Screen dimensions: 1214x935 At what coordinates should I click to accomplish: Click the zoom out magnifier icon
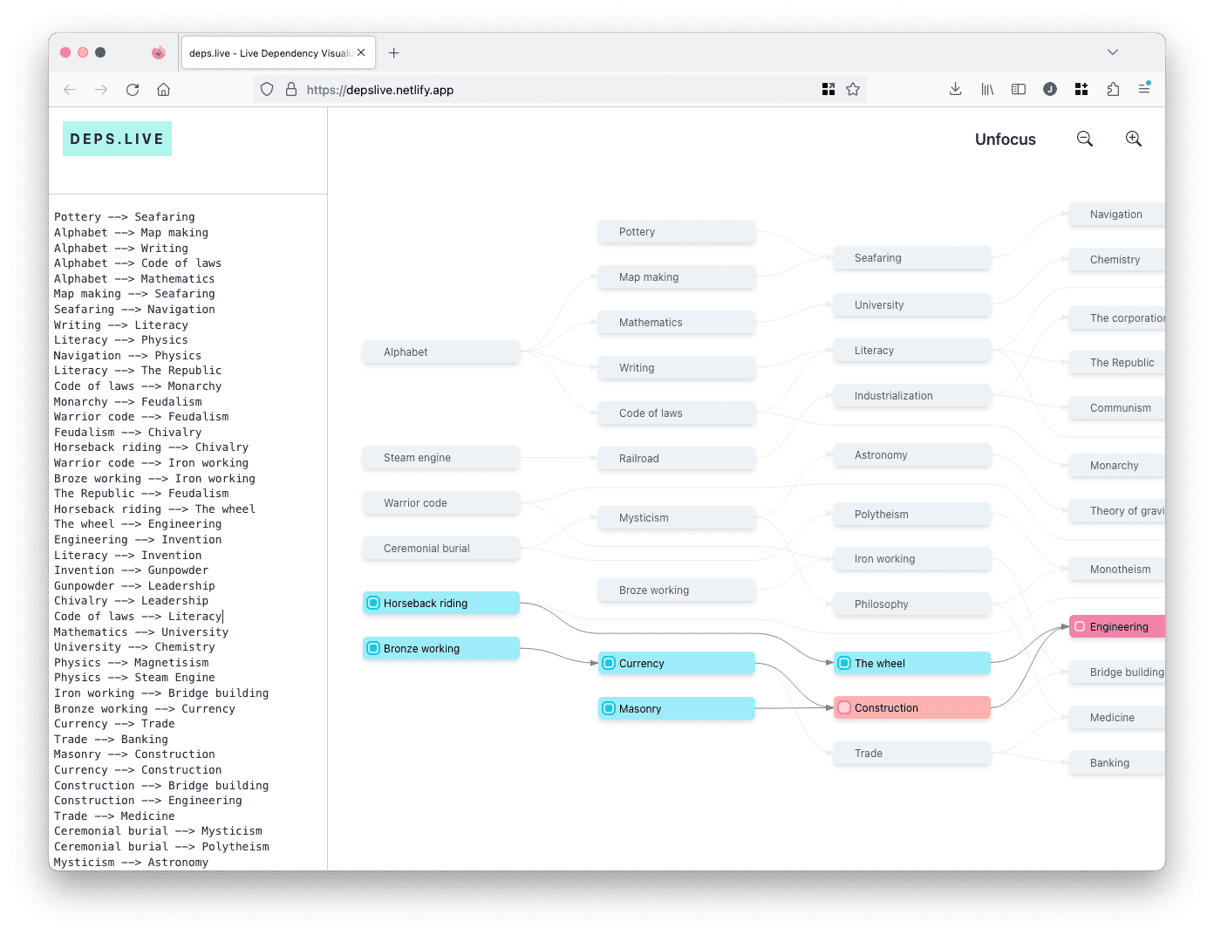pos(1084,139)
